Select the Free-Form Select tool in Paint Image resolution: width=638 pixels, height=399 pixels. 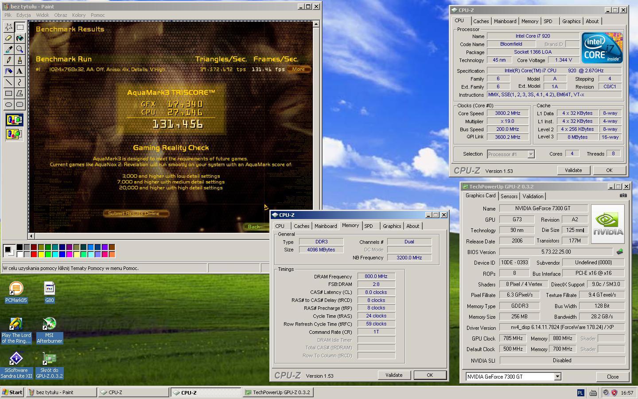8,27
